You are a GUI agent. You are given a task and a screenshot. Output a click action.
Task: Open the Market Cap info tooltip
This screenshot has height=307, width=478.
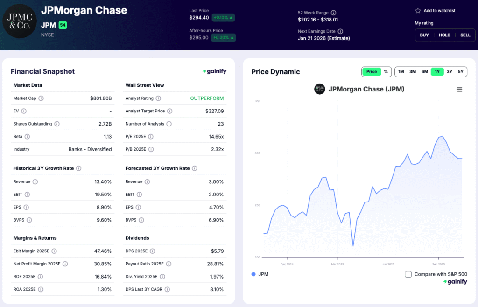click(x=42, y=98)
